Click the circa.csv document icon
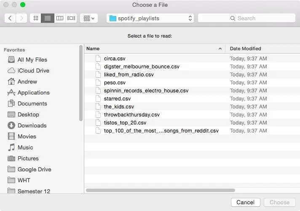The height and width of the screenshot is (211, 300). click(x=98, y=58)
